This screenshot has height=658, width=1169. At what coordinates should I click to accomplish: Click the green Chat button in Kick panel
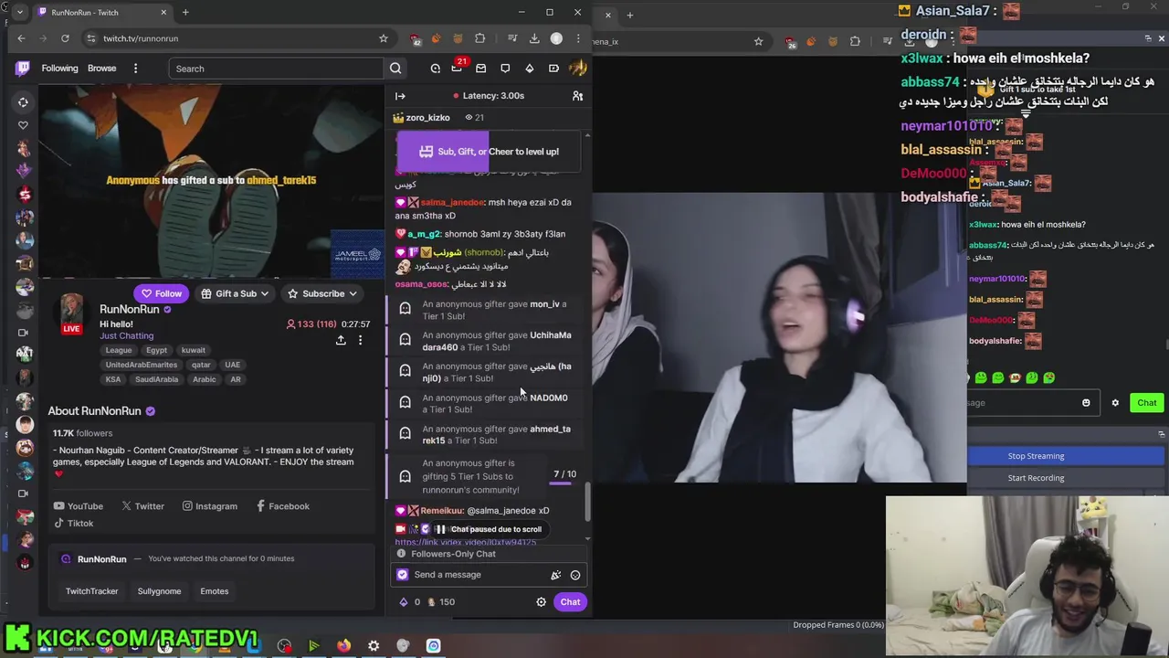tap(1146, 403)
